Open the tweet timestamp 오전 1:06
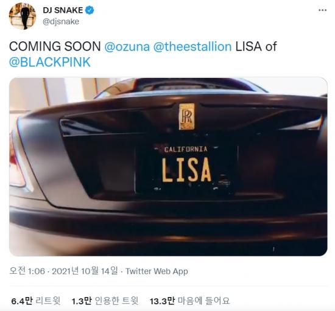The width and height of the screenshot is (335, 311). pos(27,271)
